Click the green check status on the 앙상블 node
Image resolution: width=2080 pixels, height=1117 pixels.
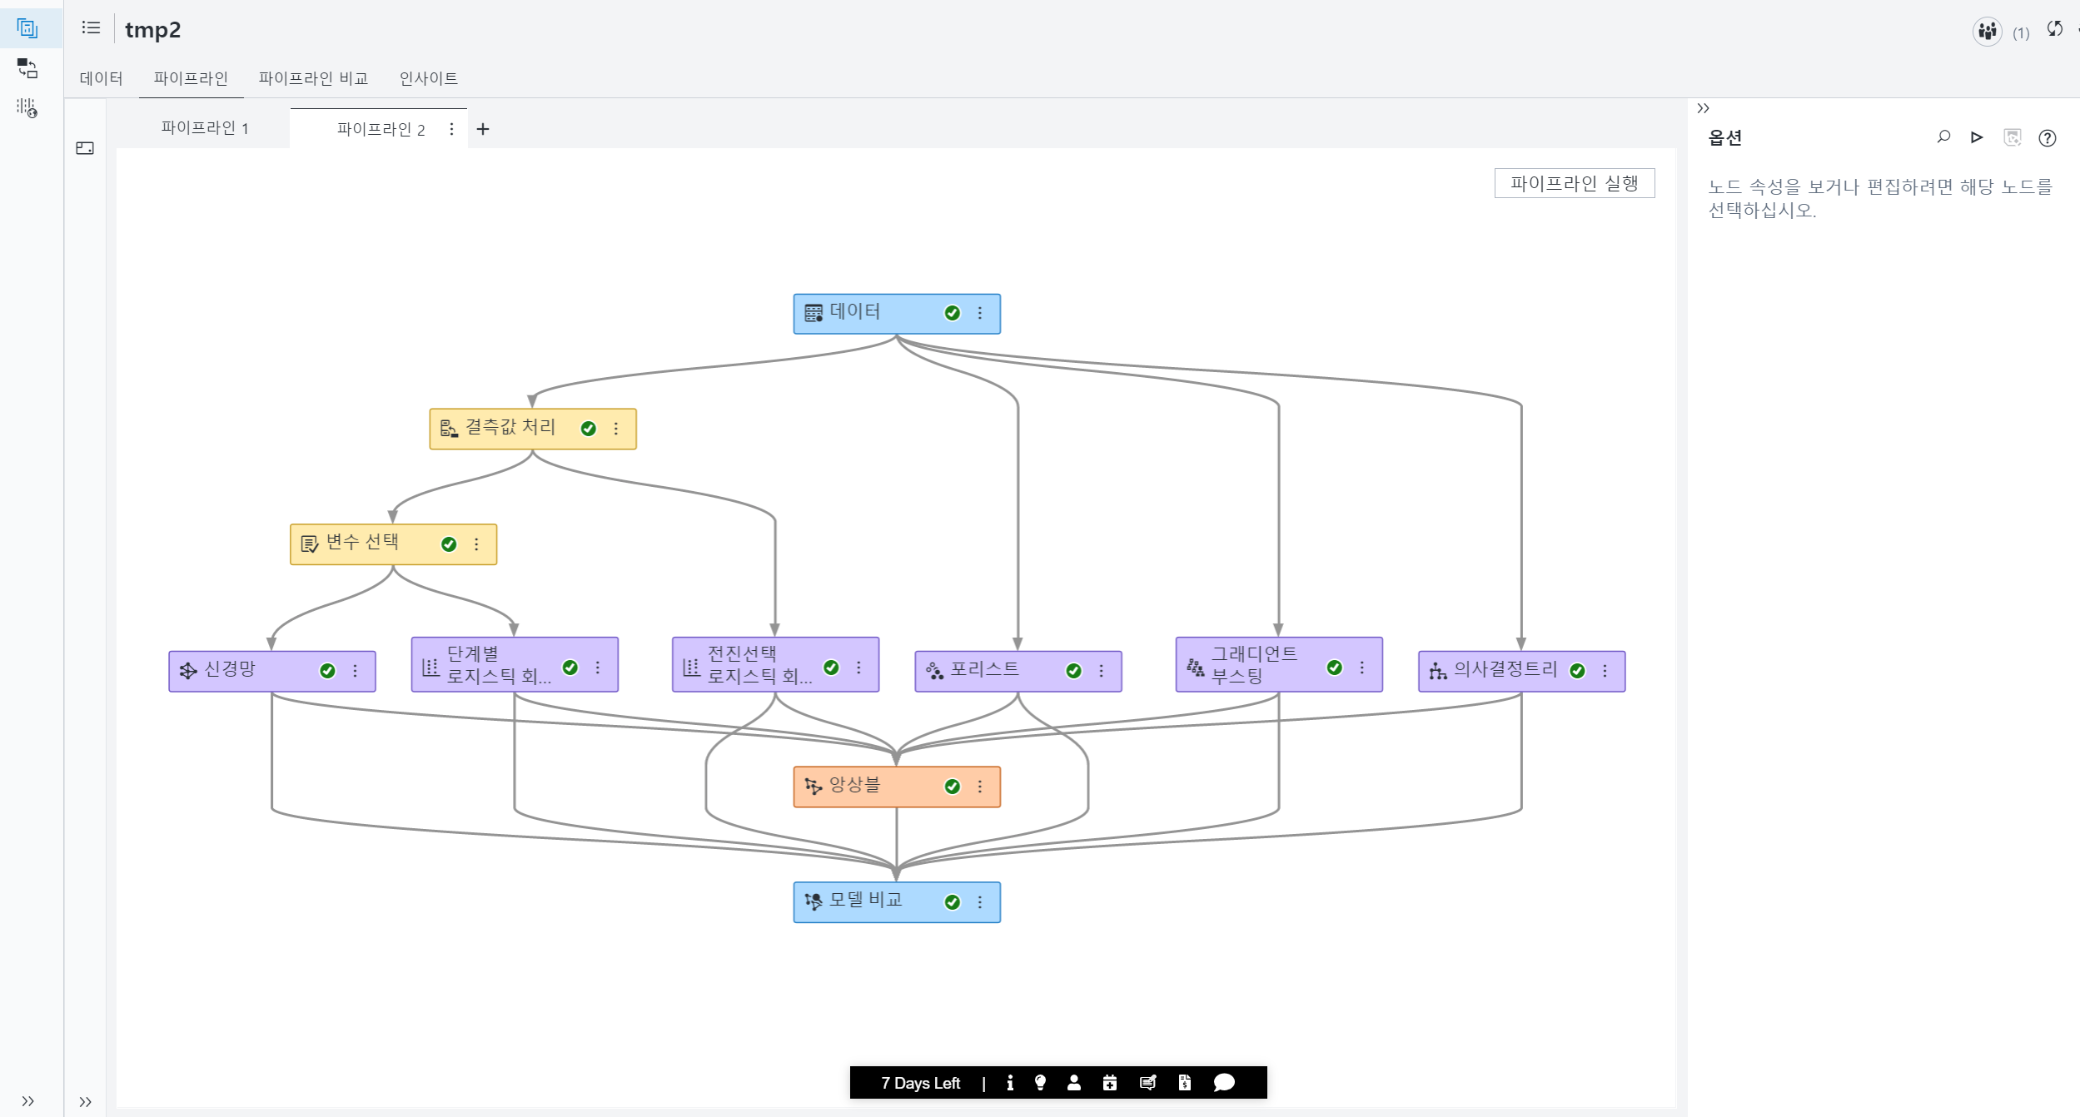(x=953, y=787)
